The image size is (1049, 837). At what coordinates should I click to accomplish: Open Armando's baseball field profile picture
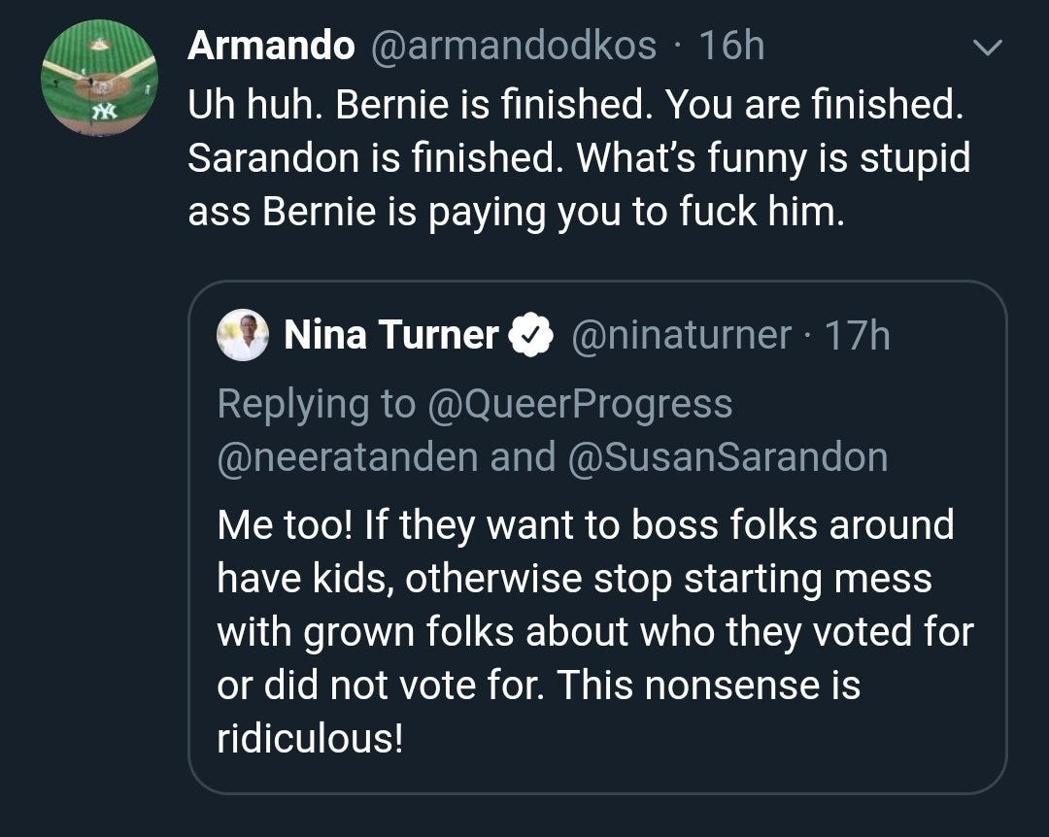tap(99, 78)
